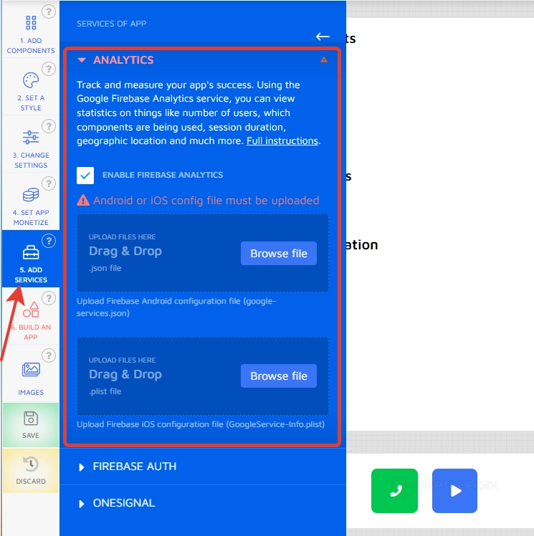
Task: Expand the Firebase Auth section
Action: pyautogui.click(x=82, y=467)
